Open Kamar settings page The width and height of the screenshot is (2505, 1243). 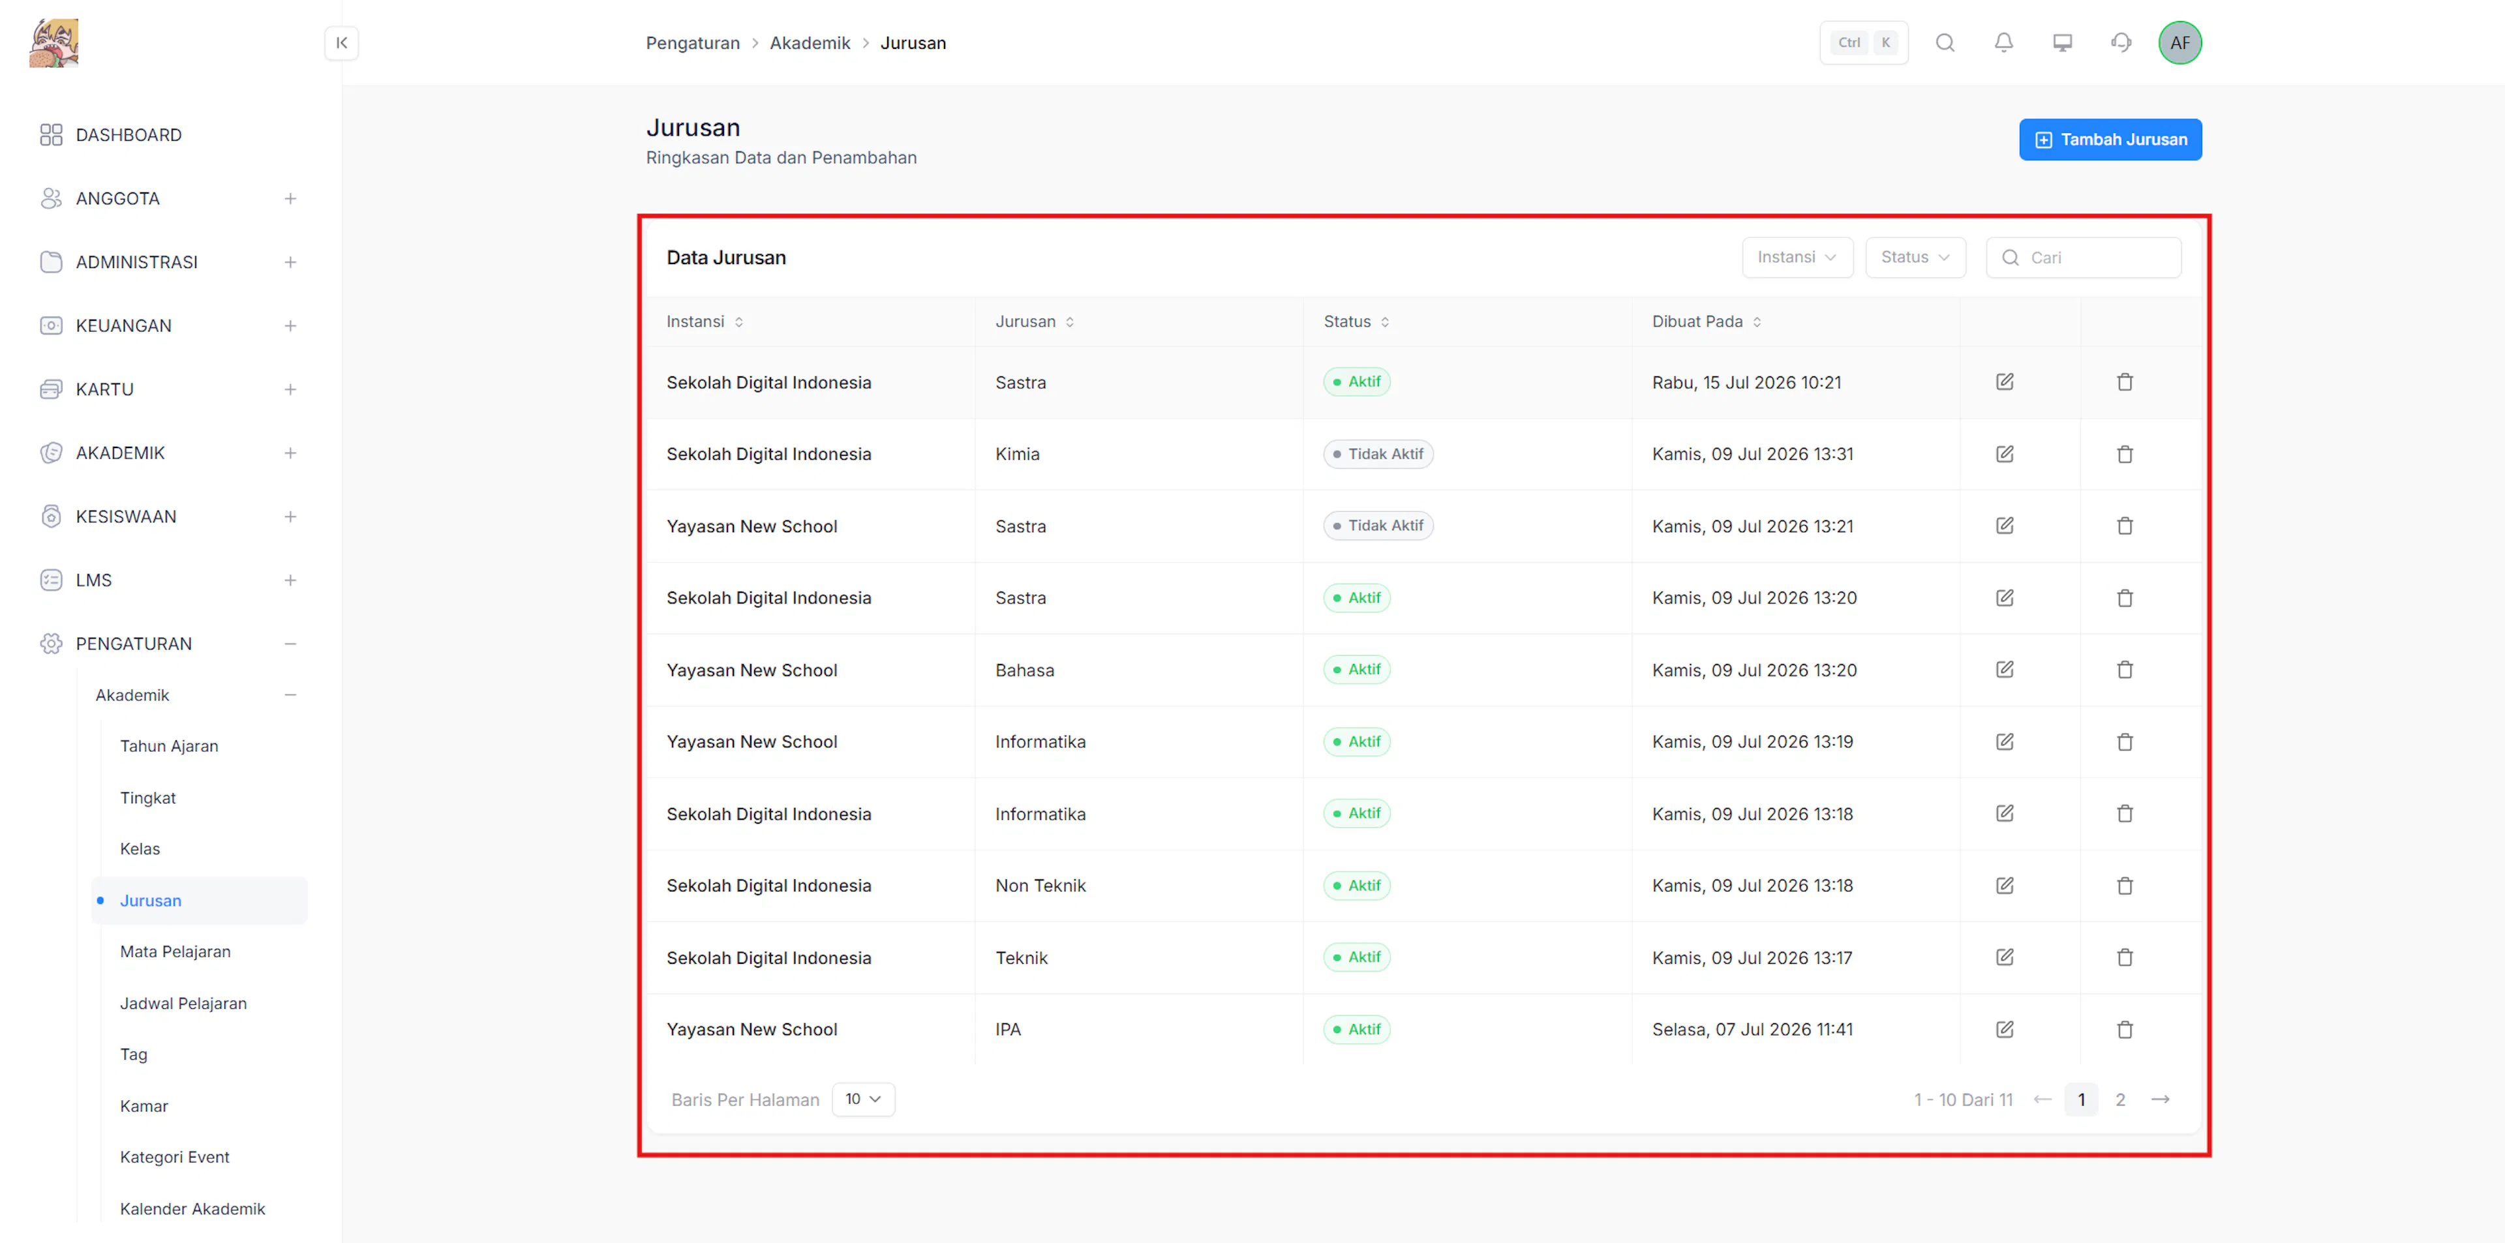(x=144, y=1106)
